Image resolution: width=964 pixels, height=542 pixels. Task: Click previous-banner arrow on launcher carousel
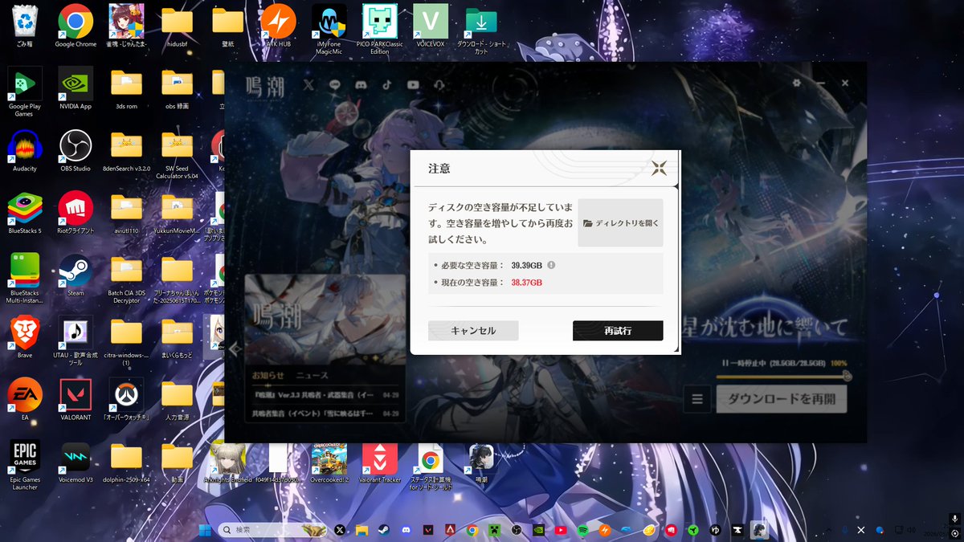click(x=235, y=349)
